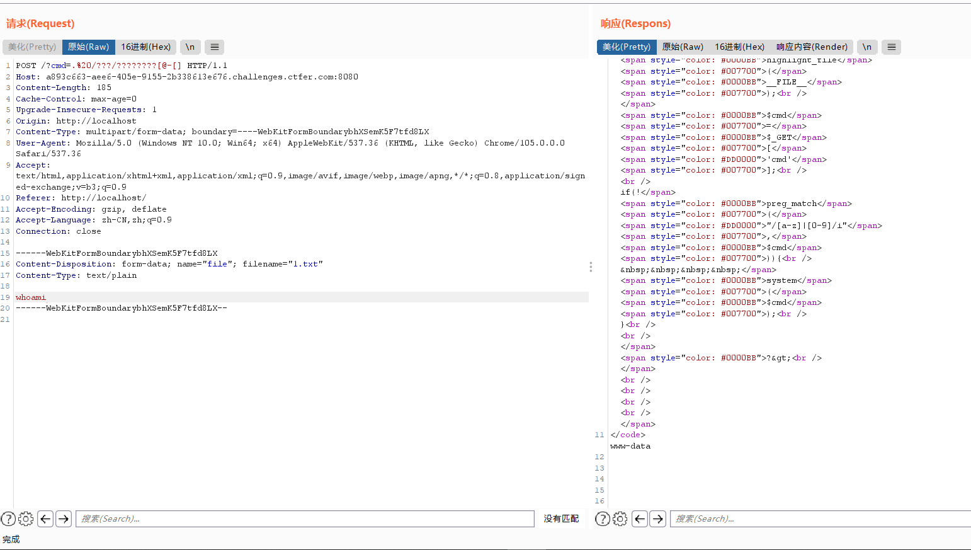
Task: Click the Upgrade-Insecure-Requests header
Action: coord(86,110)
